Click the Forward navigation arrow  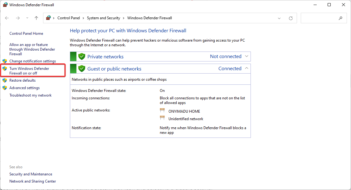[x=18, y=18]
